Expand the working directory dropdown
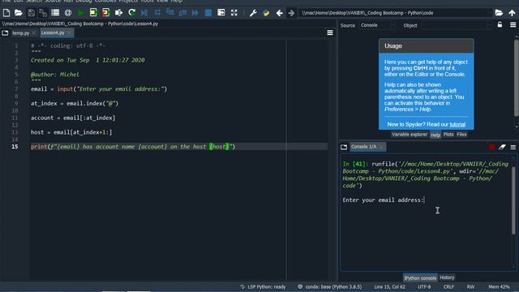 pos(490,13)
